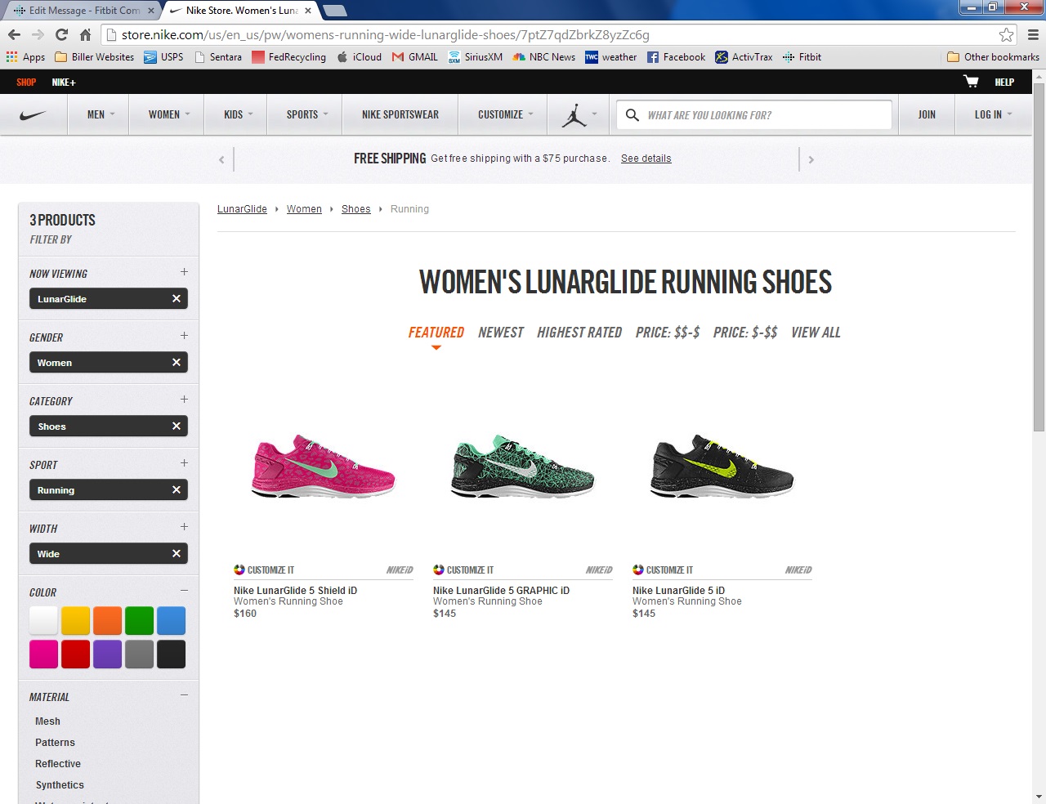Click the search magnifier icon
Screen dimensions: 1046x804
click(632, 115)
